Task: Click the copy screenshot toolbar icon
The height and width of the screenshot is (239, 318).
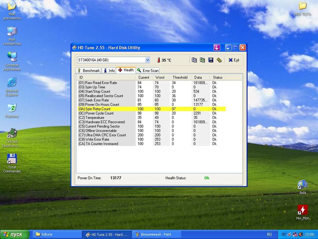Action: (202, 60)
